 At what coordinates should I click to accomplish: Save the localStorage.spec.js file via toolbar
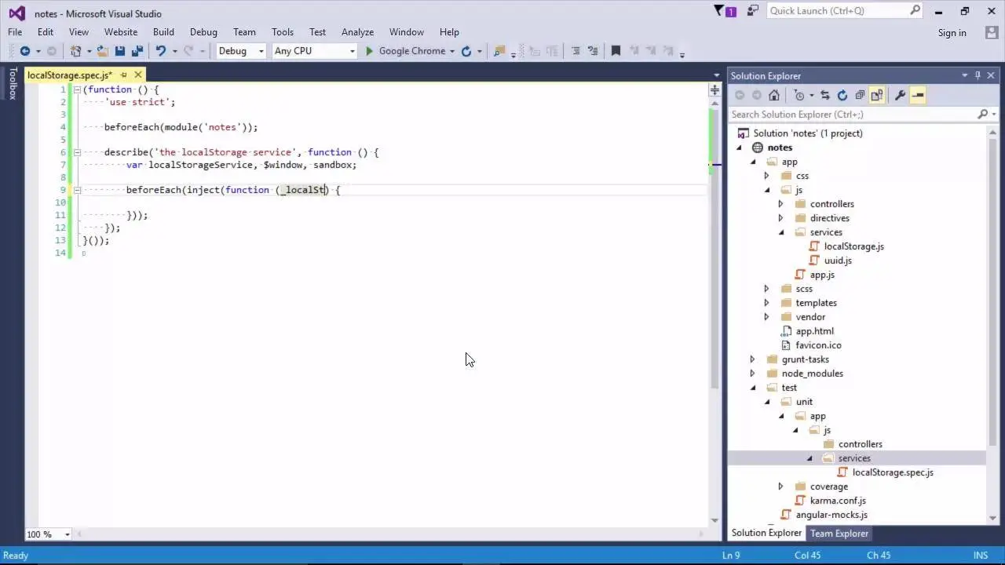coord(120,51)
